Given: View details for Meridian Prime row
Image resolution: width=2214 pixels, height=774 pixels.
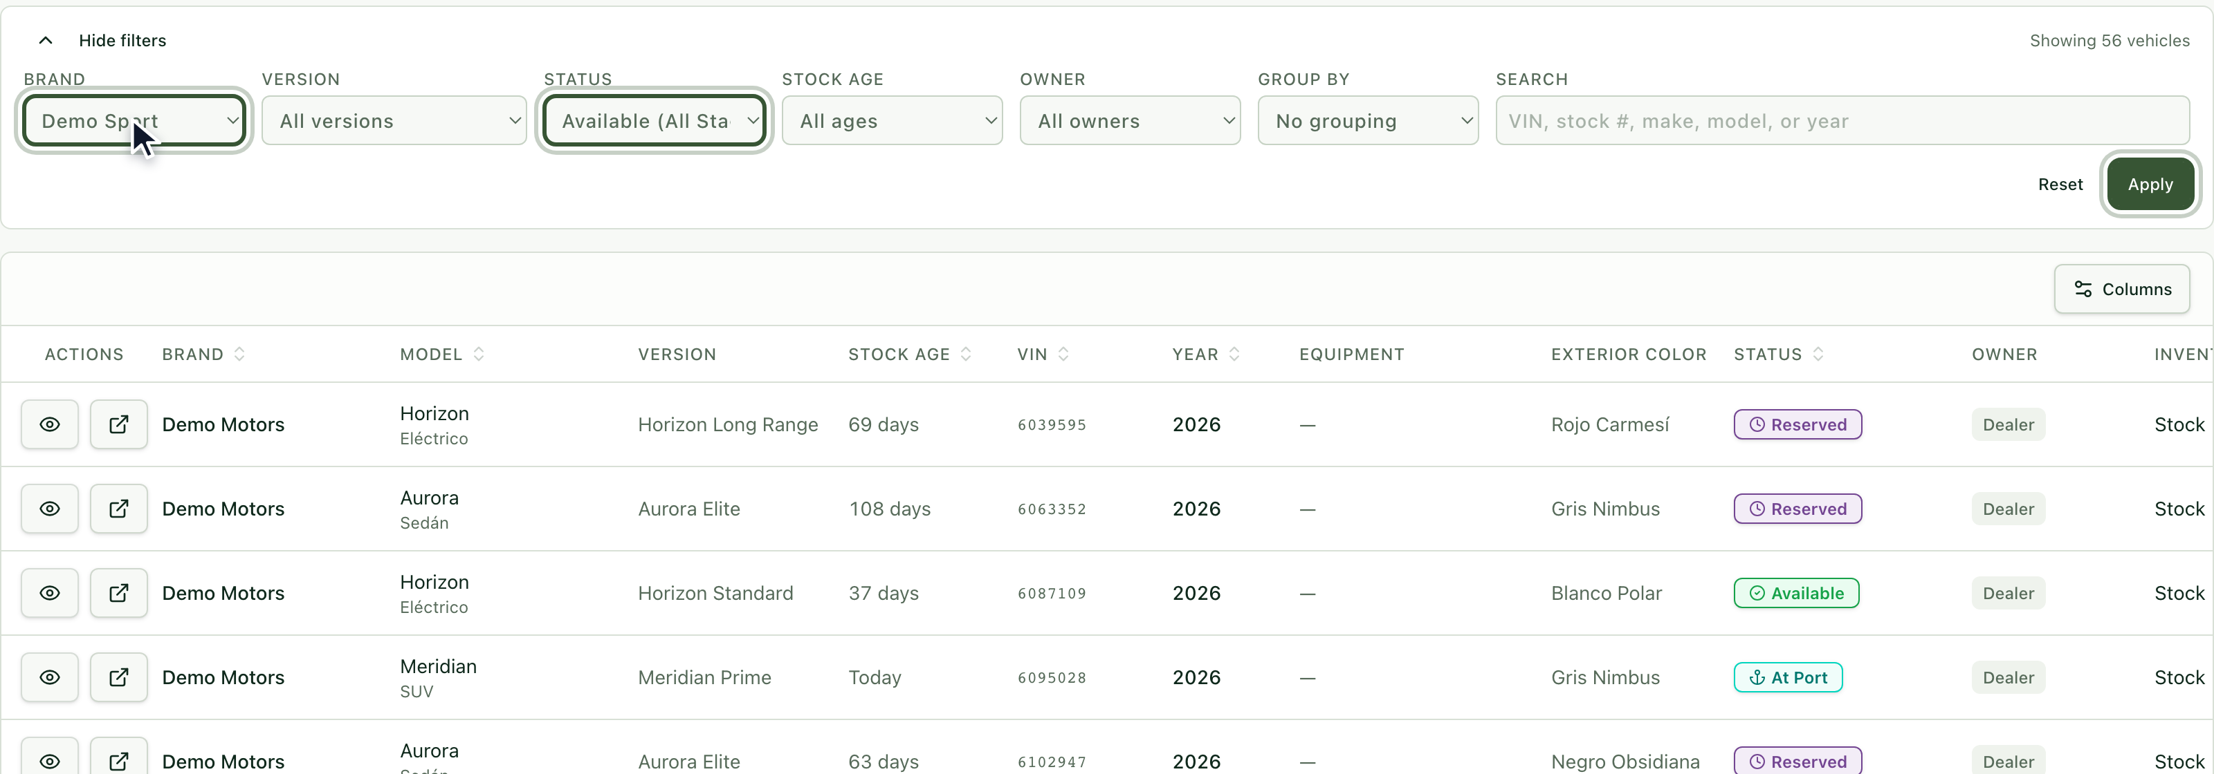Looking at the screenshot, I should click(x=50, y=677).
